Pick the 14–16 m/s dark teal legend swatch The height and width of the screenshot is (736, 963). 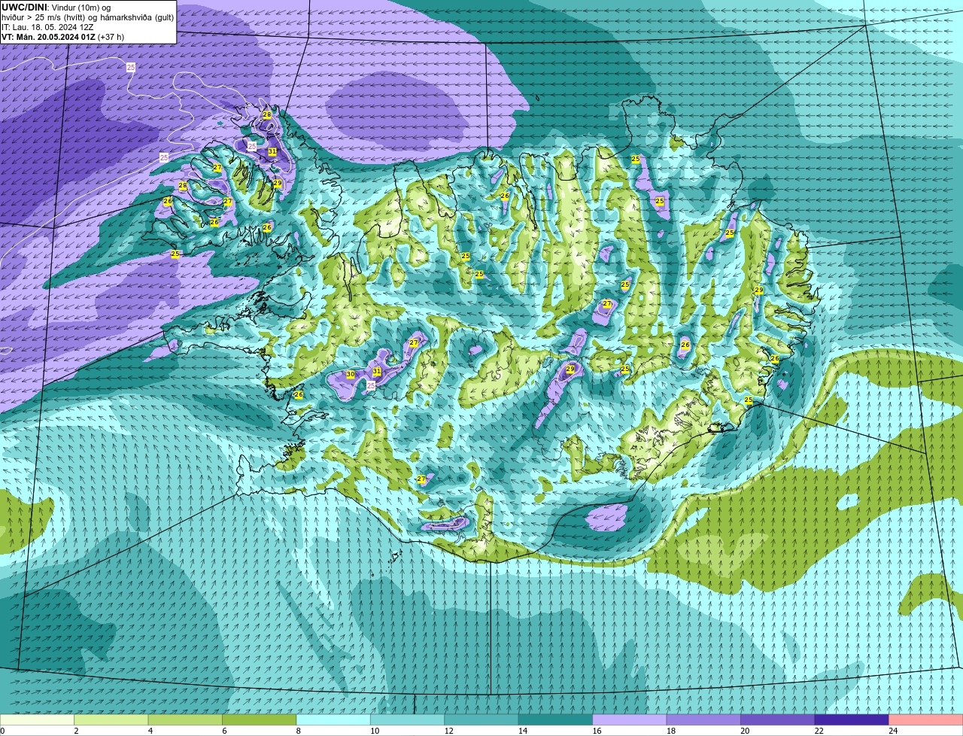[556, 719]
